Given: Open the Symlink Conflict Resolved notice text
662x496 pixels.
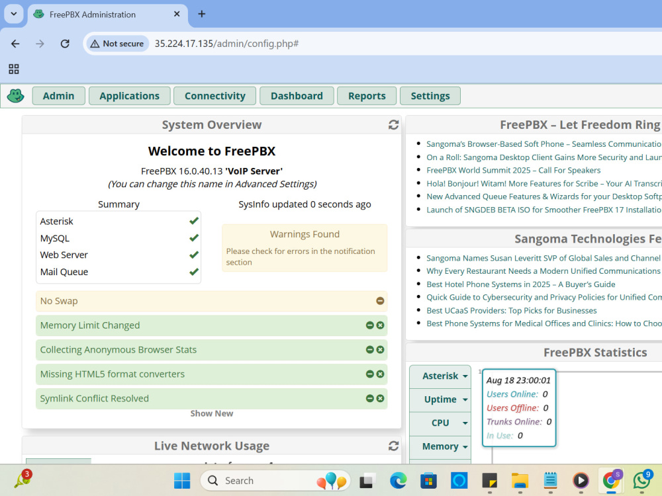Looking at the screenshot, I should pos(95,399).
